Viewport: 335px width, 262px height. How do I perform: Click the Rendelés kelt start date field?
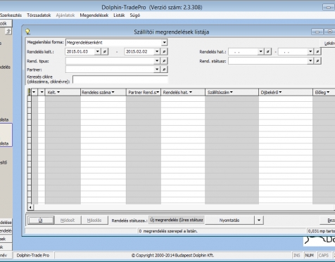[80, 51]
